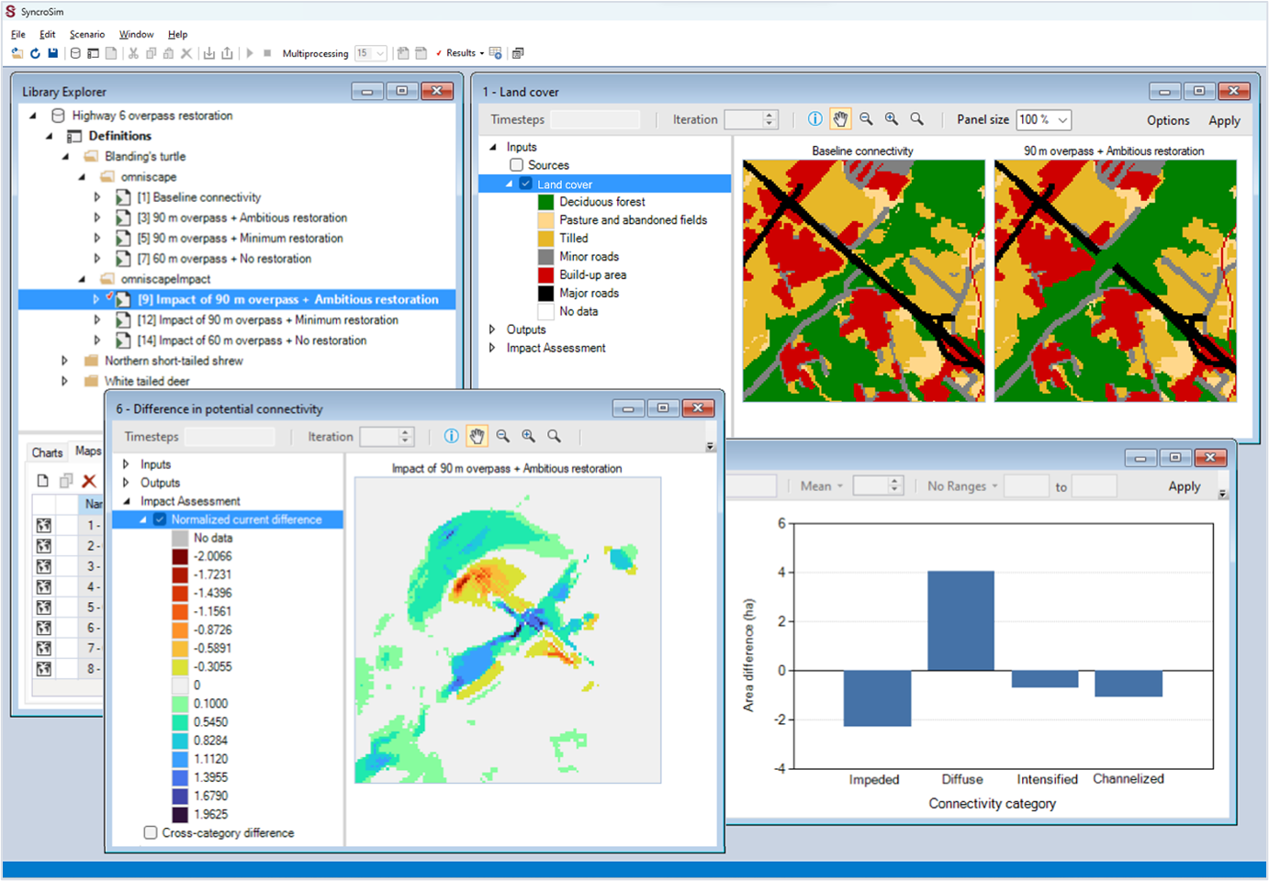This screenshot has height=881, width=1269.
Task: Select pan hand tool in Difference connectivity window
Action: pos(477,436)
